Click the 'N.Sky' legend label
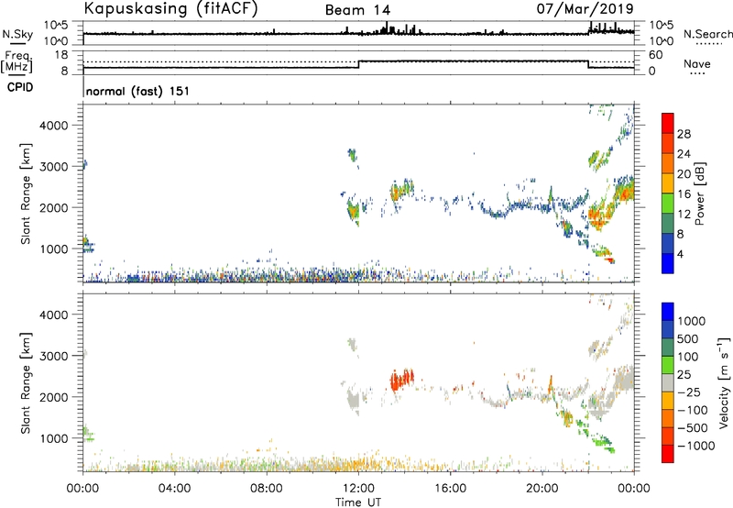This screenshot has height=508, width=733. [17, 34]
